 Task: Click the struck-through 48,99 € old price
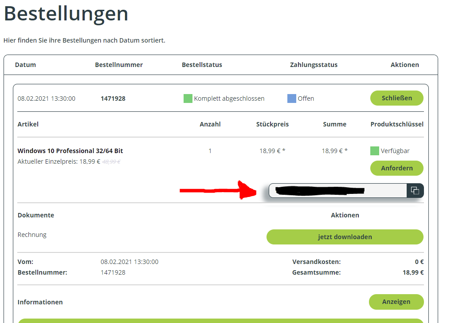(111, 162)
